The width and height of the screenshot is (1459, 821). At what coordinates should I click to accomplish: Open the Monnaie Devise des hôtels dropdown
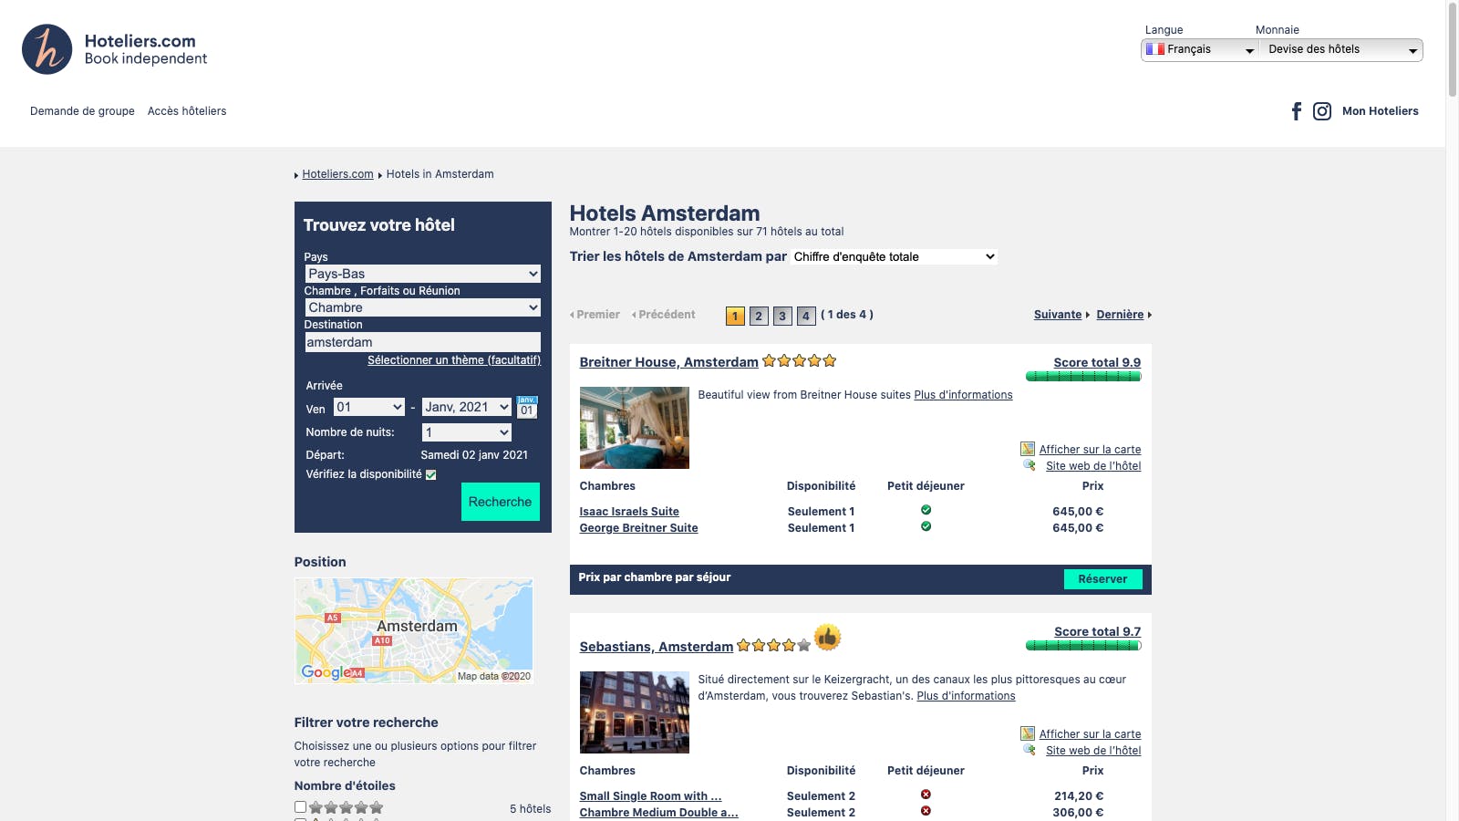click(1340, 50)
